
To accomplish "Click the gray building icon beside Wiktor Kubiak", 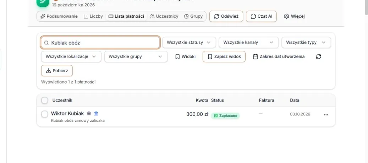I will click(x=89, y=113).
